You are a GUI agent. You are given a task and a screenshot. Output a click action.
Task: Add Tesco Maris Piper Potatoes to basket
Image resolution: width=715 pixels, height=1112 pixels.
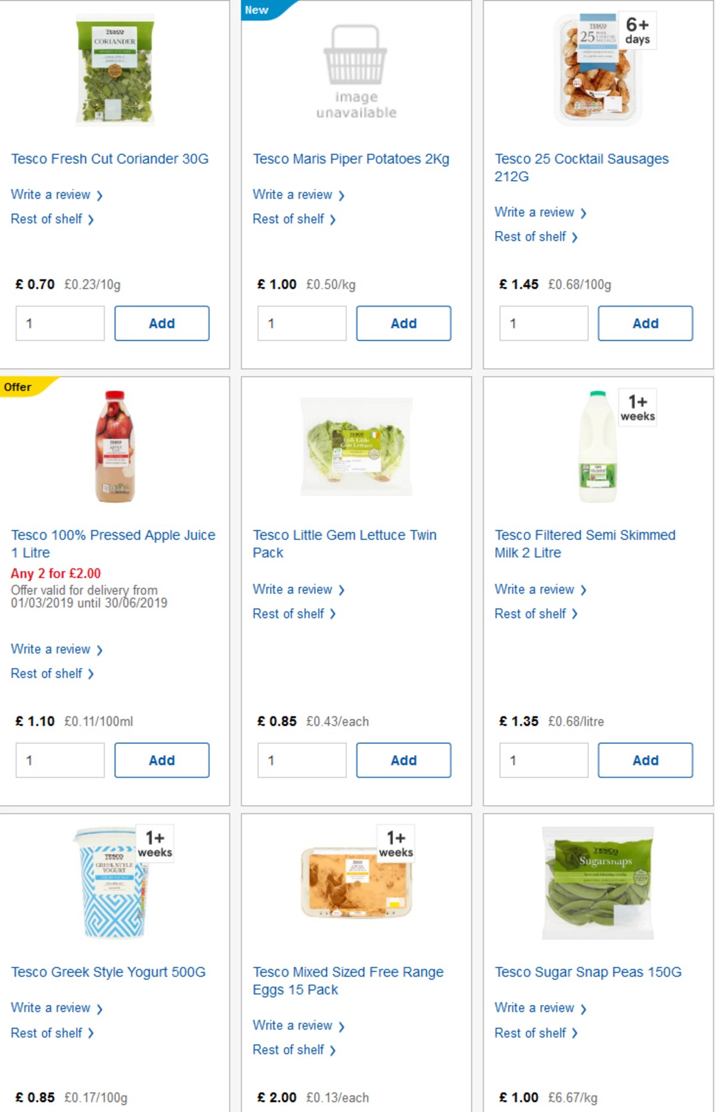coord(403,323)
